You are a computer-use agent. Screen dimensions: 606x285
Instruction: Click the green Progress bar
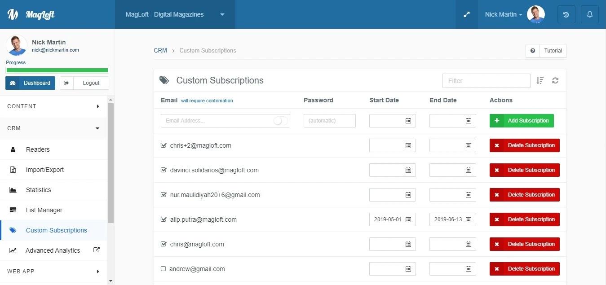click(x=57, y=70)
